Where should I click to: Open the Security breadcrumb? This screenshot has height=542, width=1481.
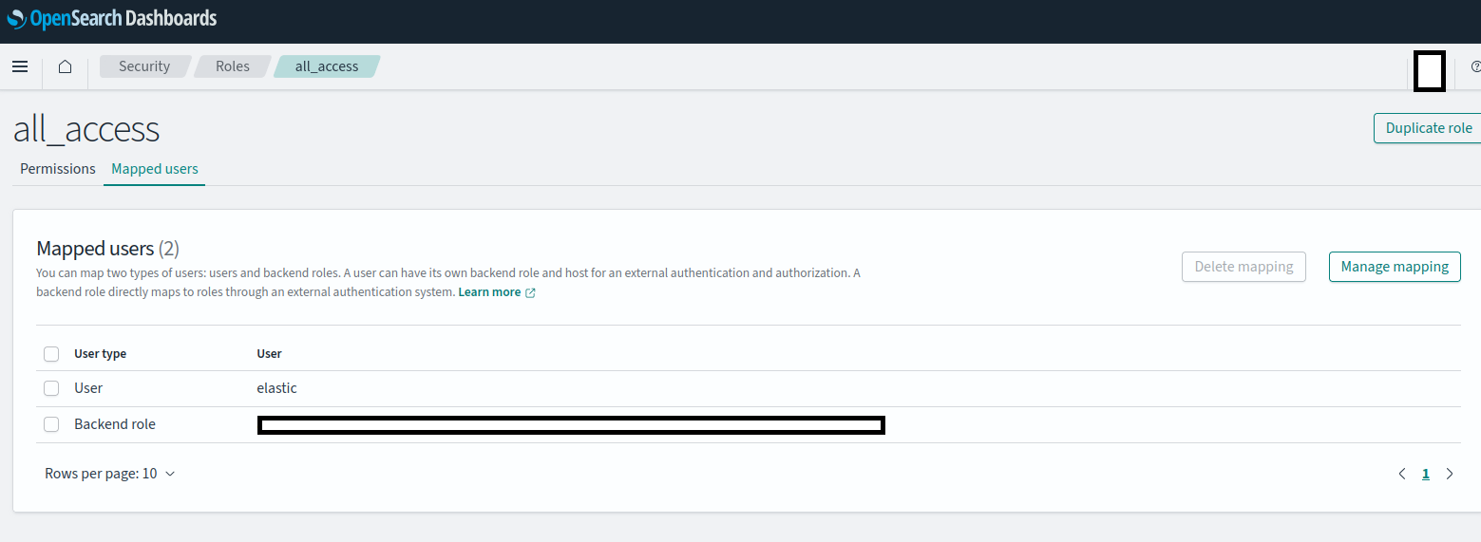(144, 66)
